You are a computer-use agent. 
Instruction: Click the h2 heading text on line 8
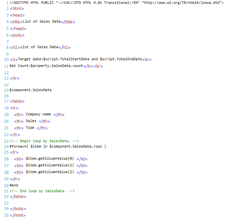tap(39, 47)
